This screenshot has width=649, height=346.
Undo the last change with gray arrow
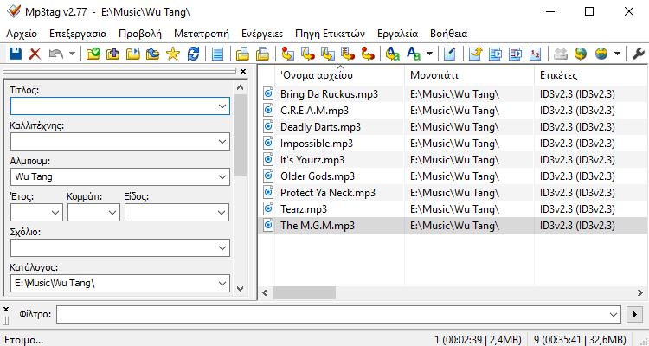tap(55, 54)
